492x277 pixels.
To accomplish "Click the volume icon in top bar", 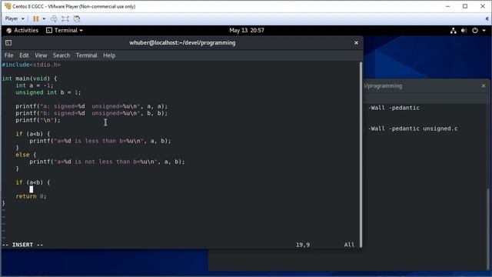I will tap(464, 31).
